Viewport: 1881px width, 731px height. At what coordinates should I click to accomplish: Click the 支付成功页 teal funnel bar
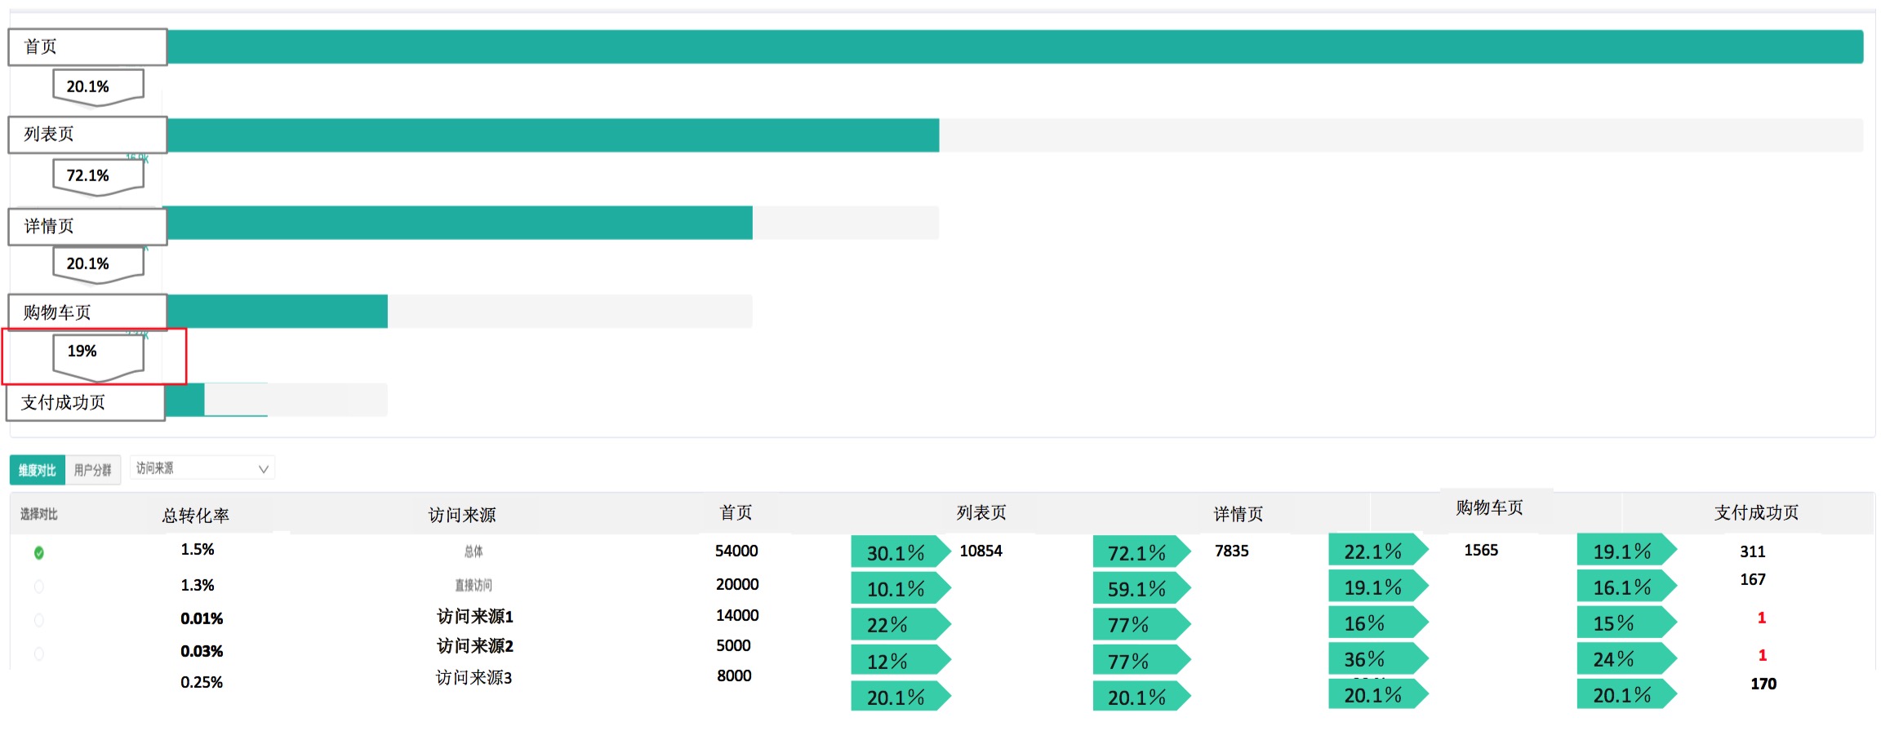click(185, 400)
